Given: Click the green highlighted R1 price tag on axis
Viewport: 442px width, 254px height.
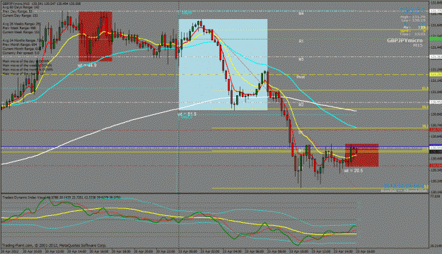Looking at the screenshot, I should 436,39.
